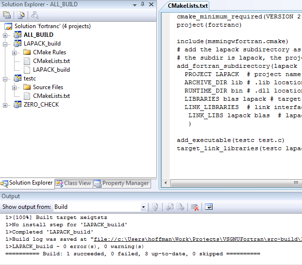Expand the Source Files folder
Image resolution: width=302 pixels, height=265 pixels.
pos(14,88)
